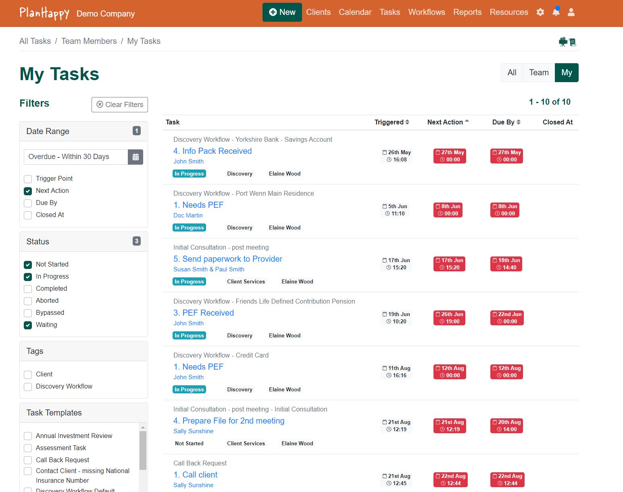
Task: Collapse the Date Range filter panel
Action: tap(83, 131)
